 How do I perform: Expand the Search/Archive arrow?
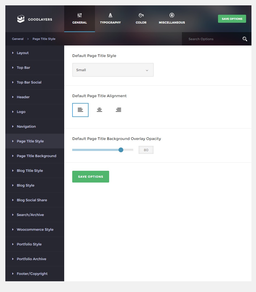(13, 215)
